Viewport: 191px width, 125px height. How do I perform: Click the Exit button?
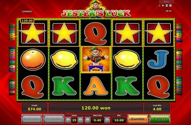[x=166, y=2]
